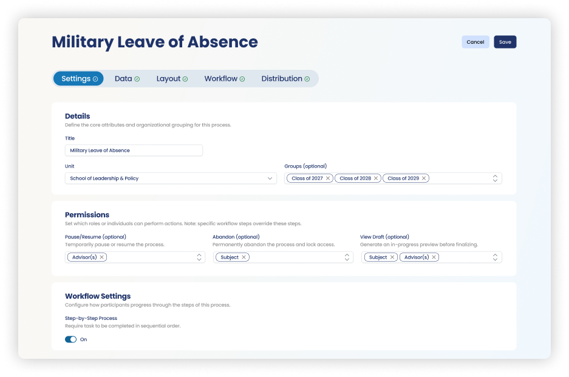Viewport: 569px width, 377px height.
Task: Expand the Abandon permissions selector chevron
Action: click(x=347, y=257)
